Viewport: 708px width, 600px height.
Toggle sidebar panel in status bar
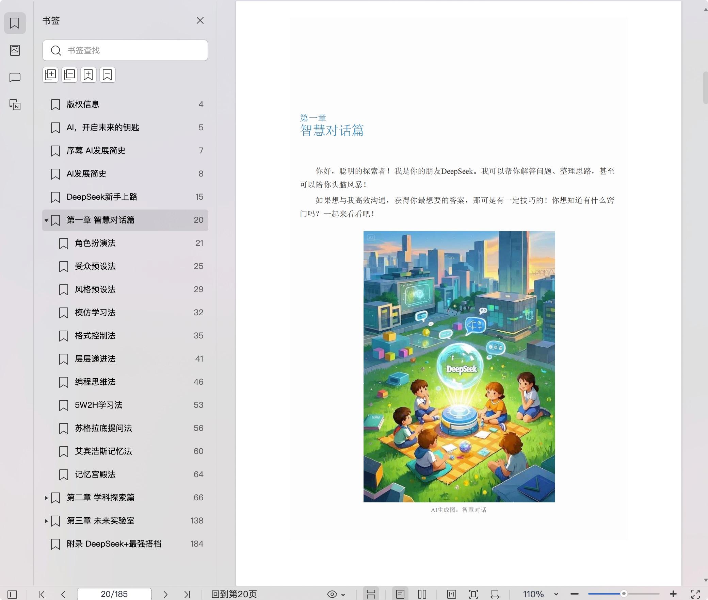point(12,594)
